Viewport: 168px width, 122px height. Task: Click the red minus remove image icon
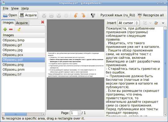pos(11,29)
